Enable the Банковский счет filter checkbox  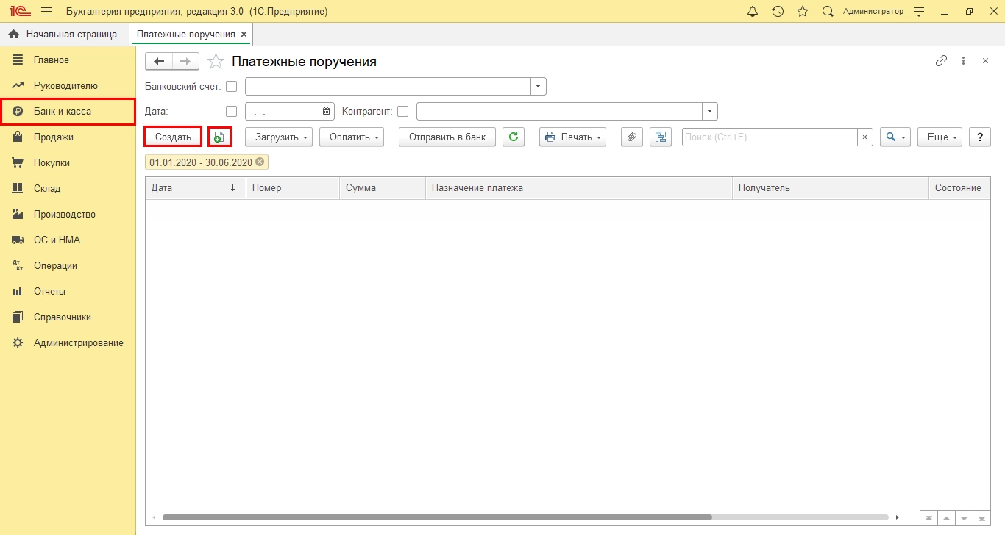tap(231, 87)
